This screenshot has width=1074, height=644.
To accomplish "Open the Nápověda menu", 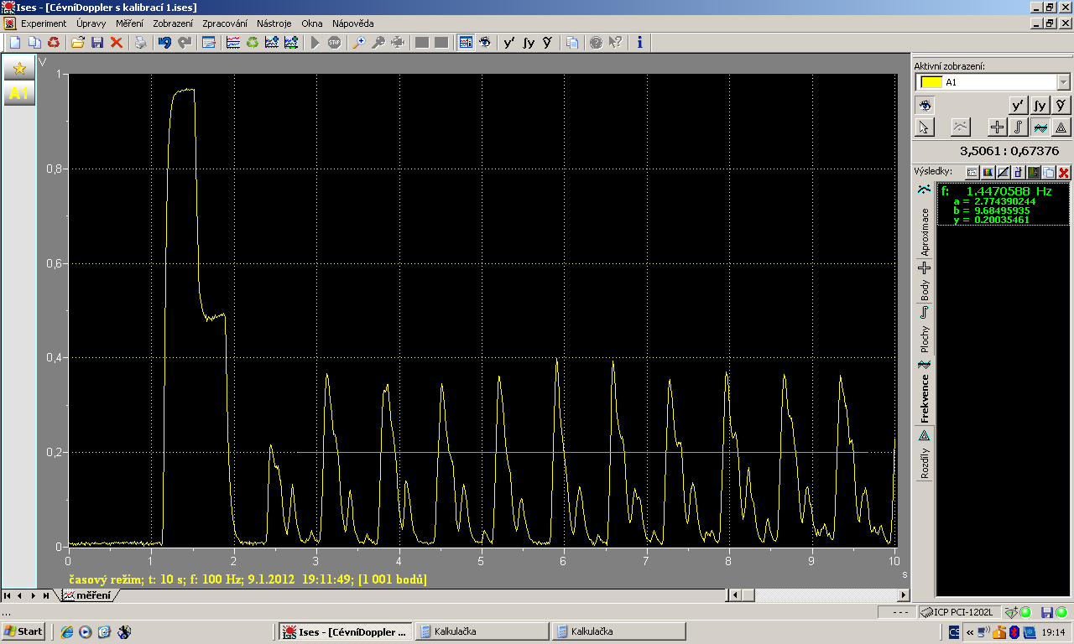I will pyautogui.click(x=353, y=23).
